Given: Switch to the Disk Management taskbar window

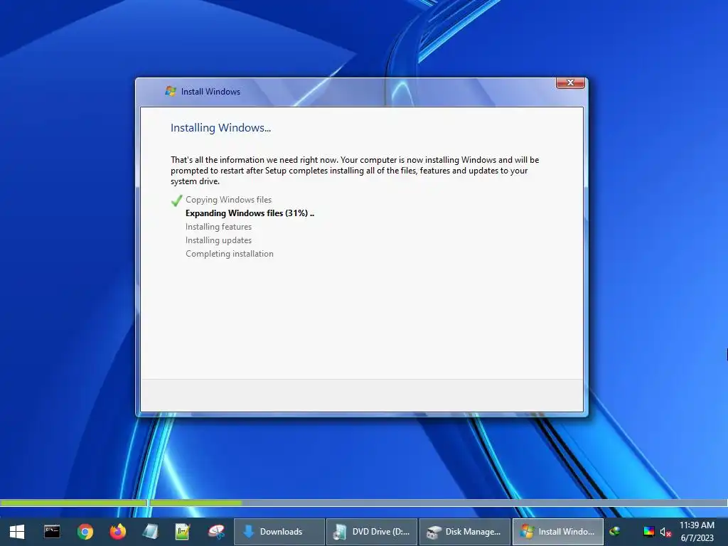Looking at the screenshot, I should (465, 532).
